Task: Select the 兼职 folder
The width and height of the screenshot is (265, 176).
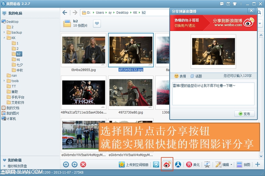Action: (x=12, y=91)
